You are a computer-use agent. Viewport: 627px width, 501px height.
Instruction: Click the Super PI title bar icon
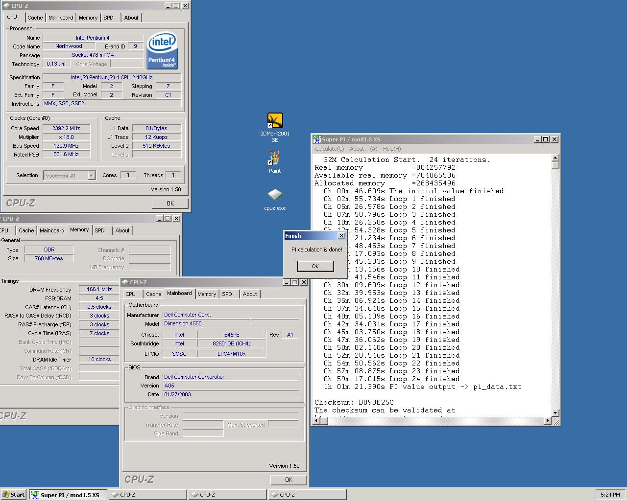click(x=317, y=139)
